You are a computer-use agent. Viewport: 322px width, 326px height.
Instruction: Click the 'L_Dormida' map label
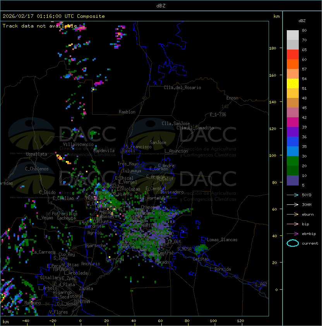220,269
